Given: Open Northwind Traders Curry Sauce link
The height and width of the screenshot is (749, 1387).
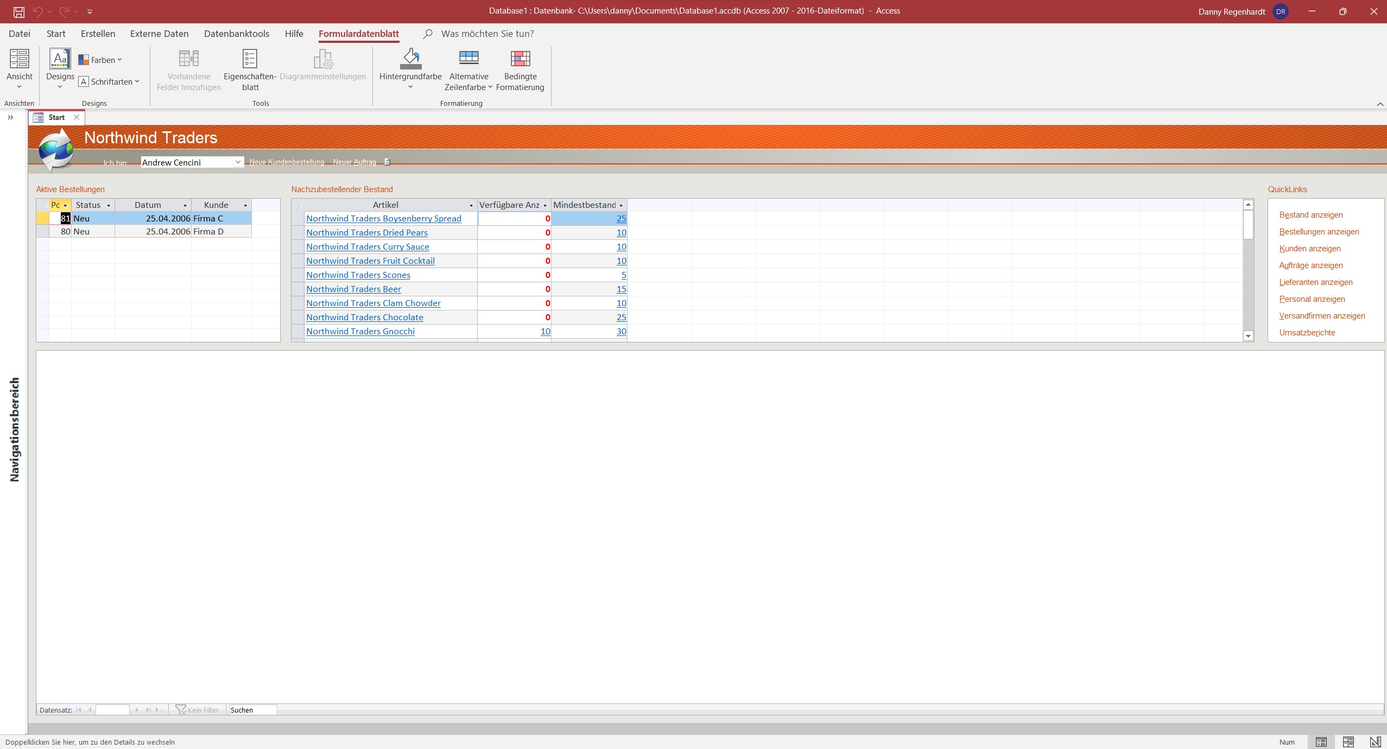Looking at the screenshot, I should click(x=368, y=246).
